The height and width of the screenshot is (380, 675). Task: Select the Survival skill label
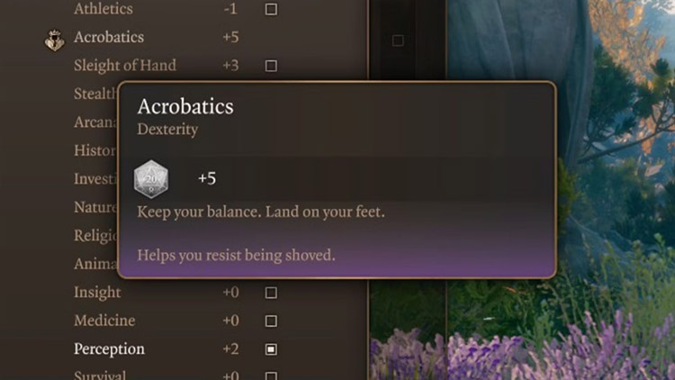coord(100,375)
